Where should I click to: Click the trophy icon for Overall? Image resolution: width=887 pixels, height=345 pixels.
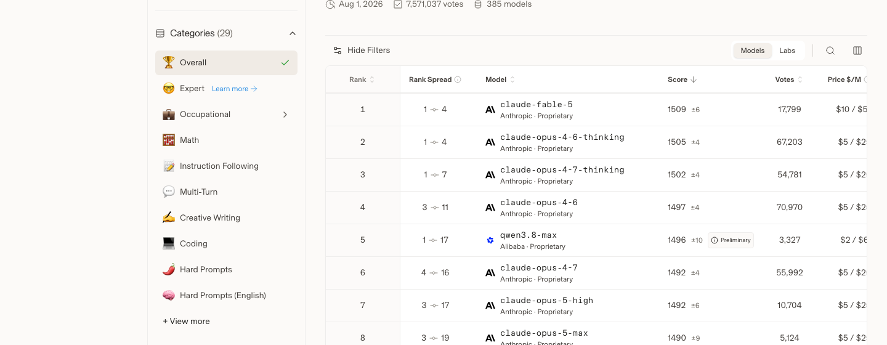[169, 62]
